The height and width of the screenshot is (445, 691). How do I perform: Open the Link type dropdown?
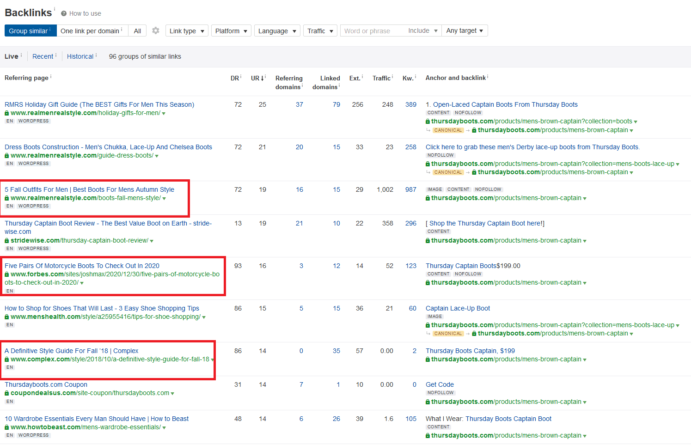click(x=187, y=30)
